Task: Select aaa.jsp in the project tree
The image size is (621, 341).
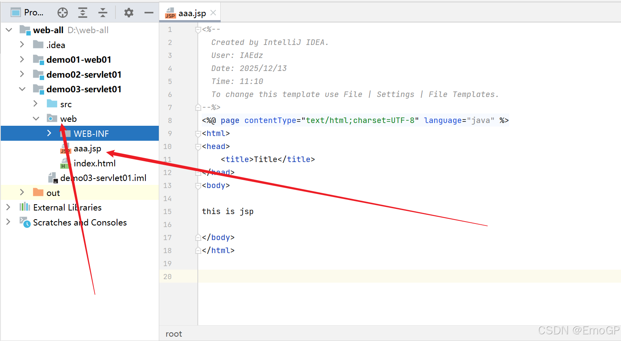Action: pos(80,148)
